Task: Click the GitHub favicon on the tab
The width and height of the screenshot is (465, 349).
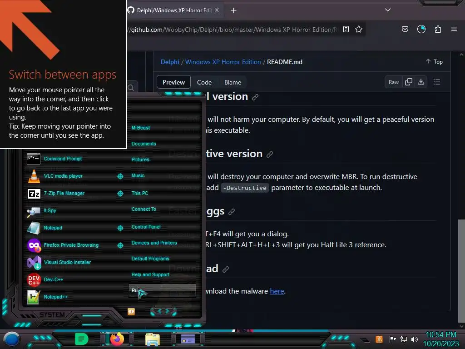Action: coord(131,10)
